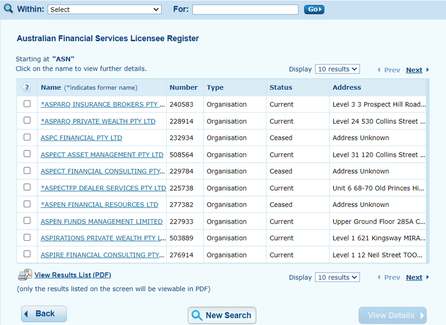Click Prev link above the table

point(392,70)
